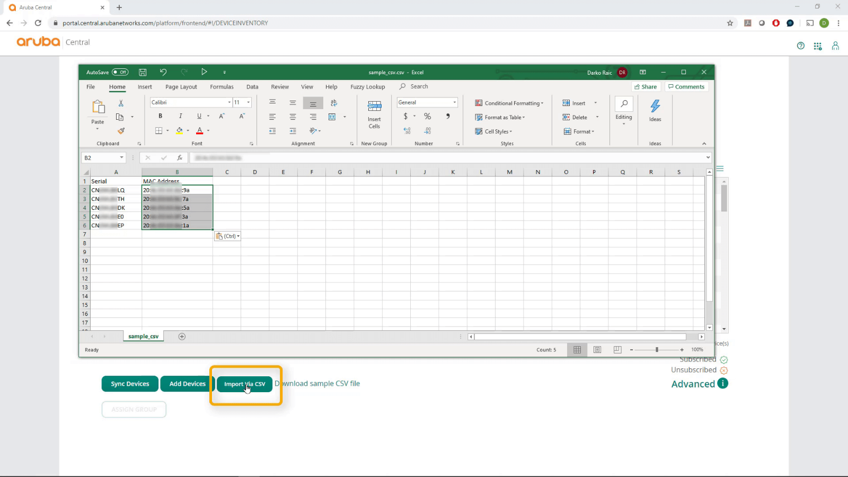The height and width of the screenshot is (477, 848).
Task: Click the Format Painter brush icon
Action: pyautogui.click(x=121, y=130)
